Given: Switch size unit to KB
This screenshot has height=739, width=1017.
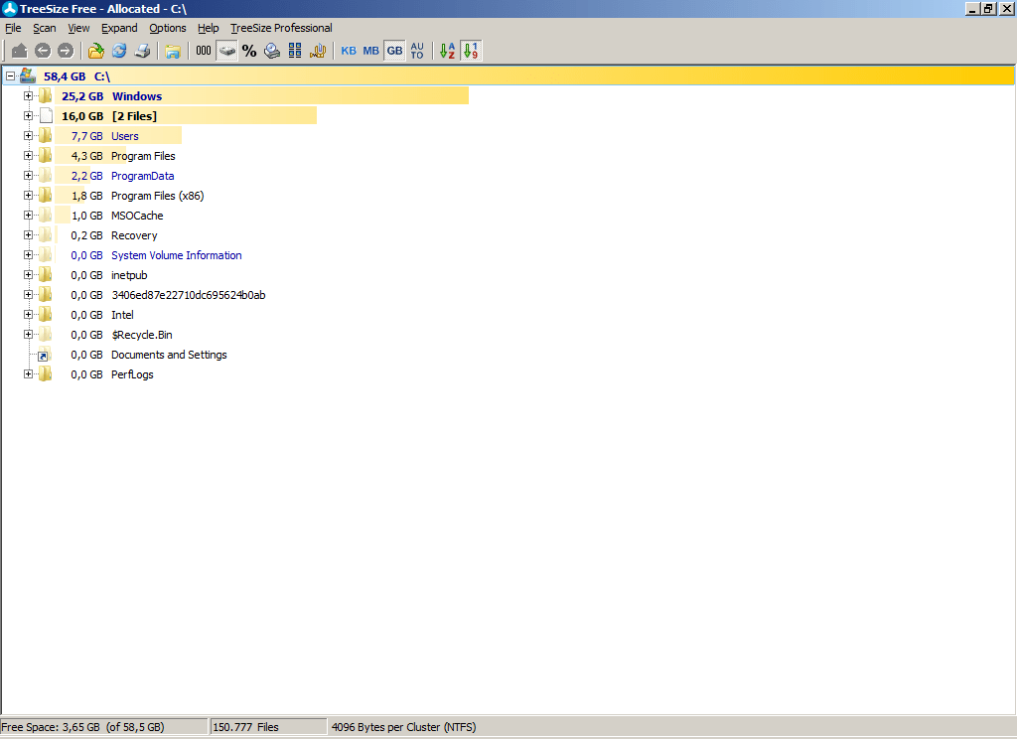Looking at the screenshot, I should tap(349, 51).
